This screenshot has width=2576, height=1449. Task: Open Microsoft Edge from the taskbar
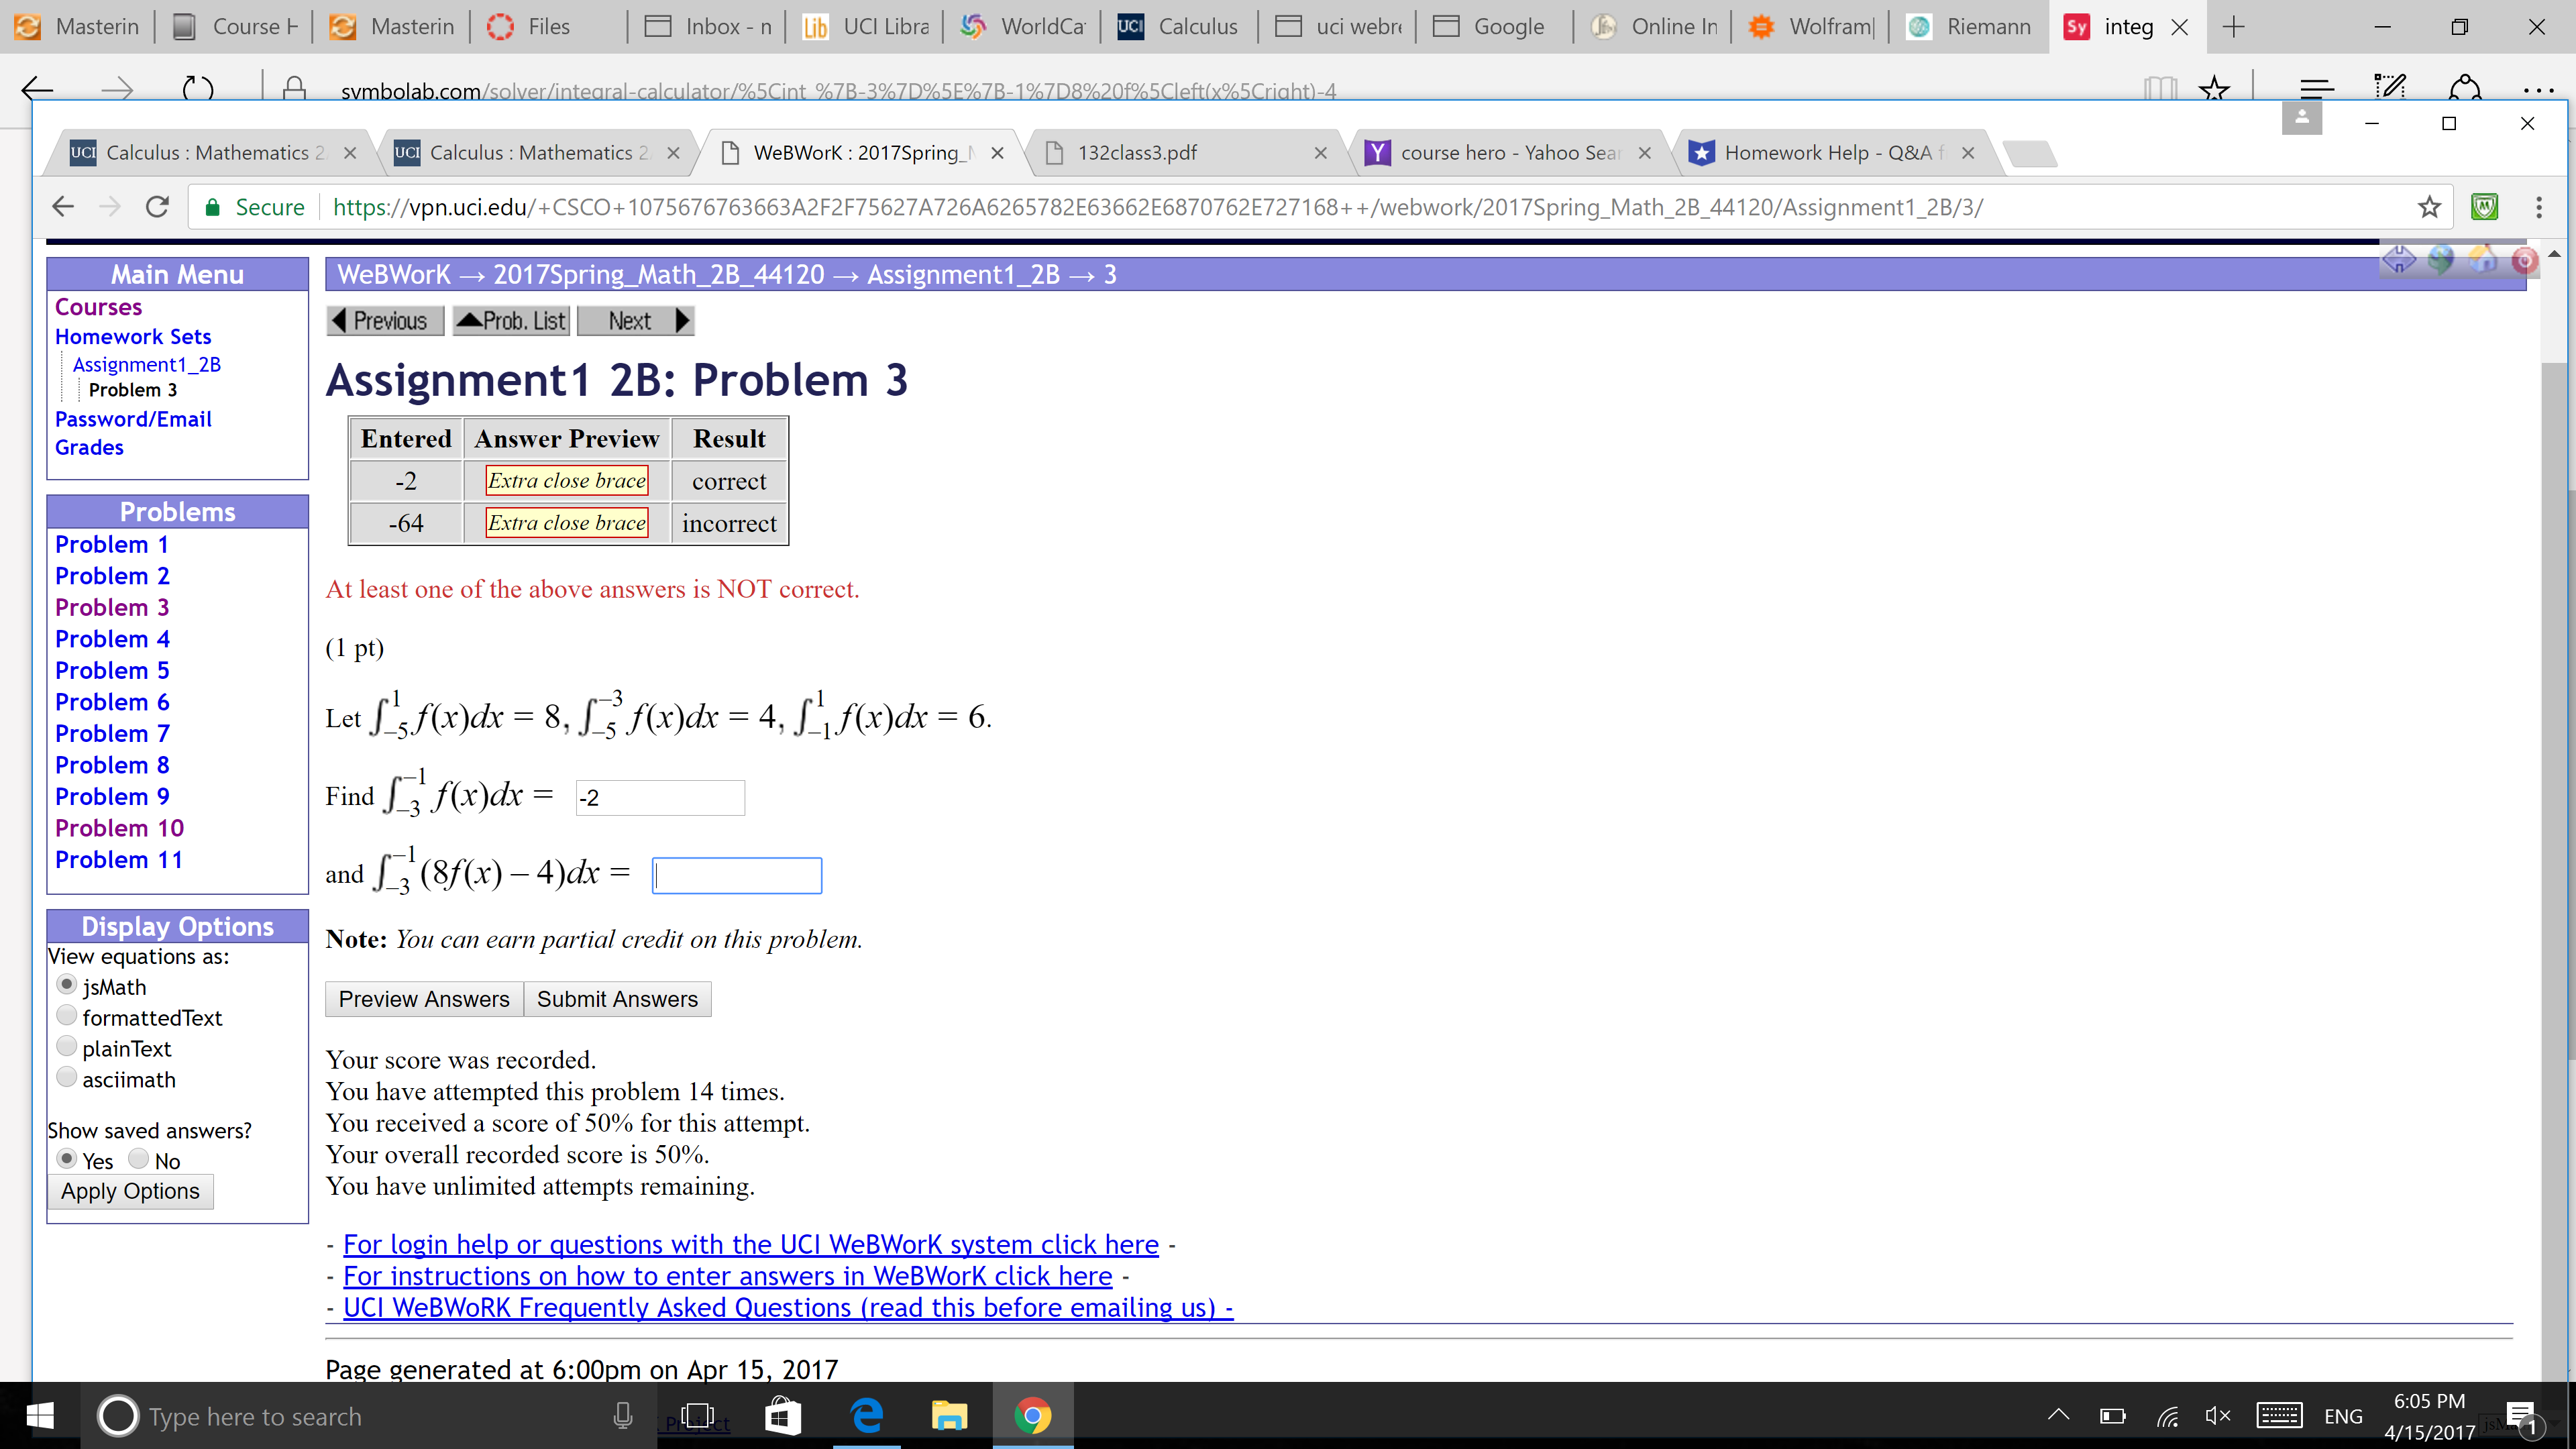point(866,1415)
